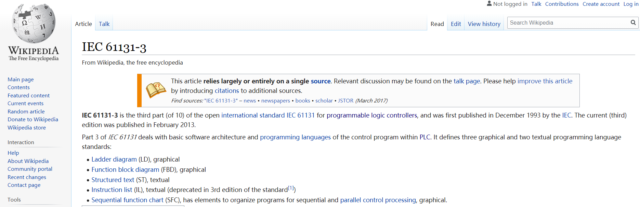
Task: Open the programmable logic controllers link
Action: 372,115
